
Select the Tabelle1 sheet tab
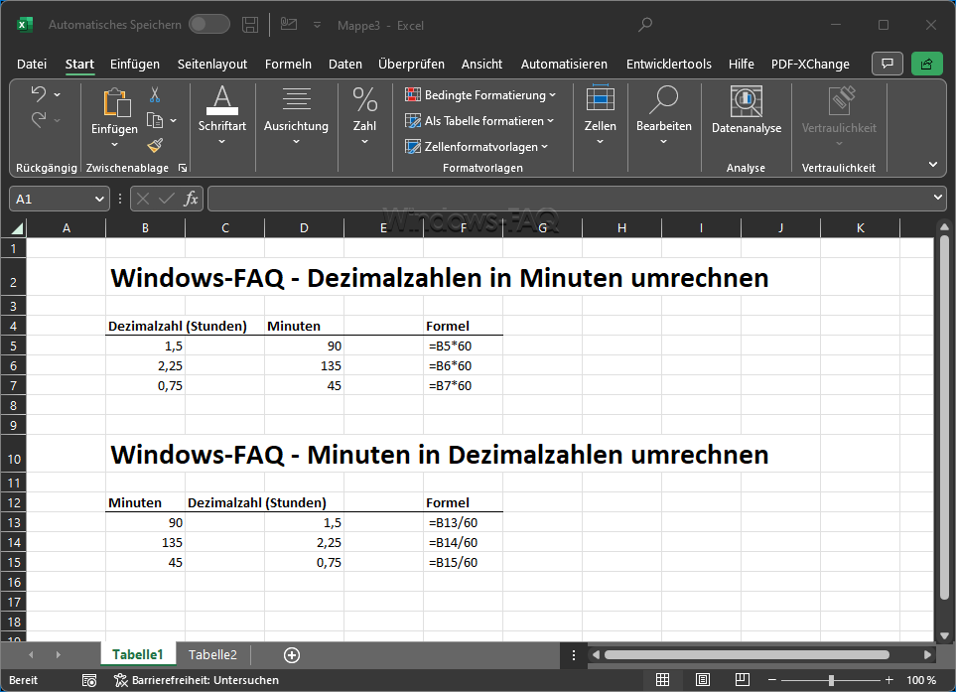[138, 655]
